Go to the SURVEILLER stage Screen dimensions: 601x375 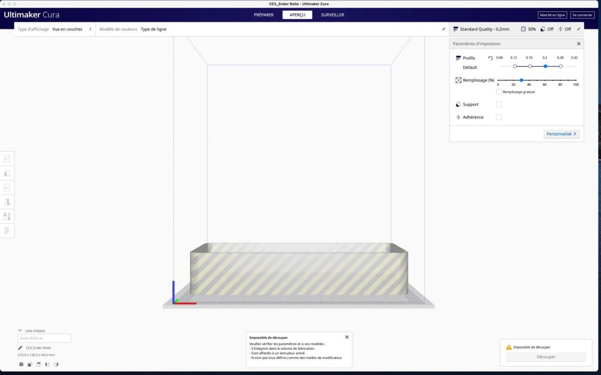(x=333, y=15)
